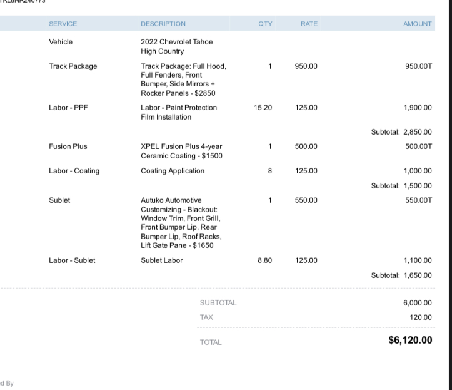The width and height of the screenshot is (452, 390).
Task: Click the 550.00 rate value
Action: tap(306, 200)
